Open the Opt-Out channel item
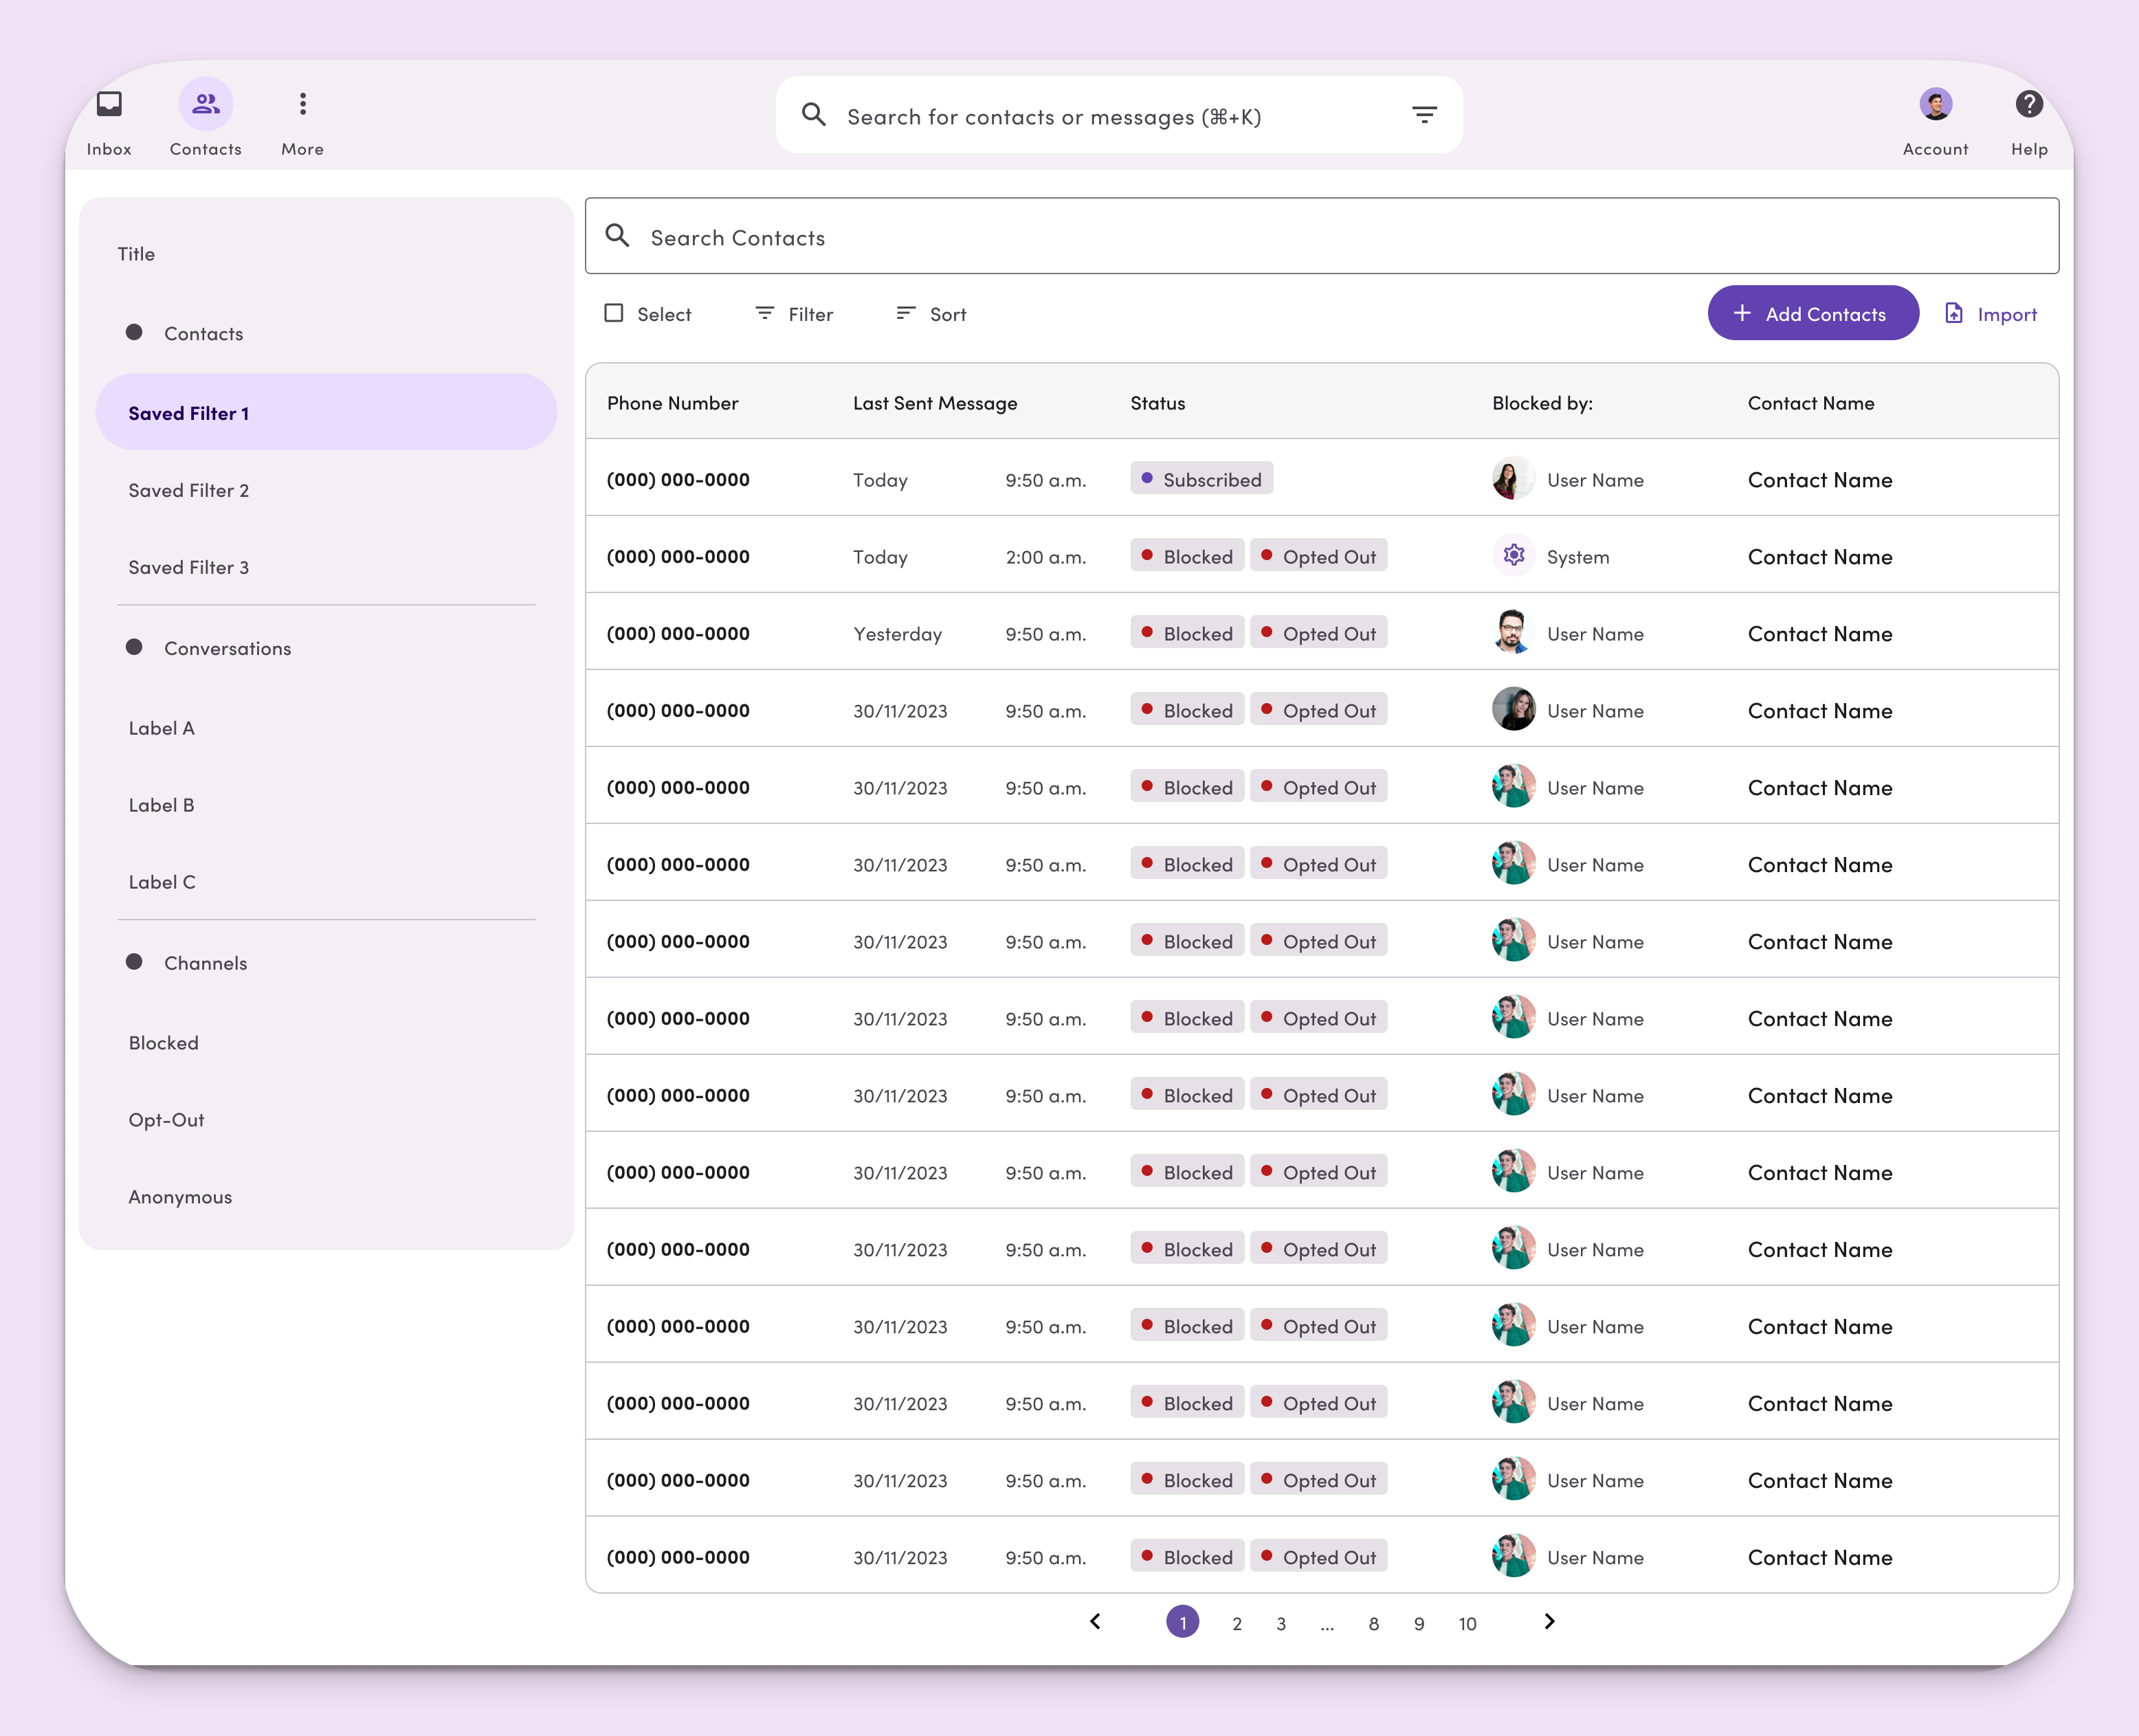 (x=166, y=1120)
